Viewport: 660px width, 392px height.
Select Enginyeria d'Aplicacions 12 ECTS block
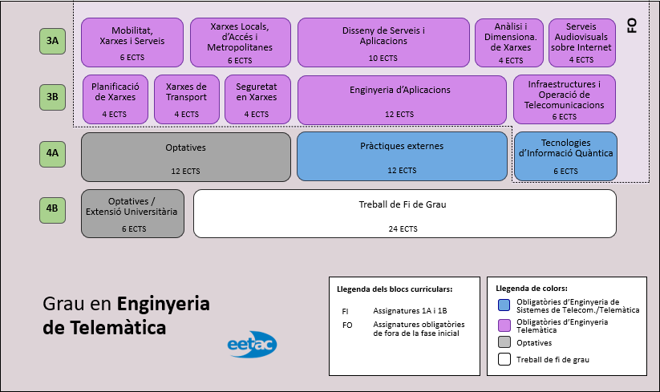click(x=401, y=99)
